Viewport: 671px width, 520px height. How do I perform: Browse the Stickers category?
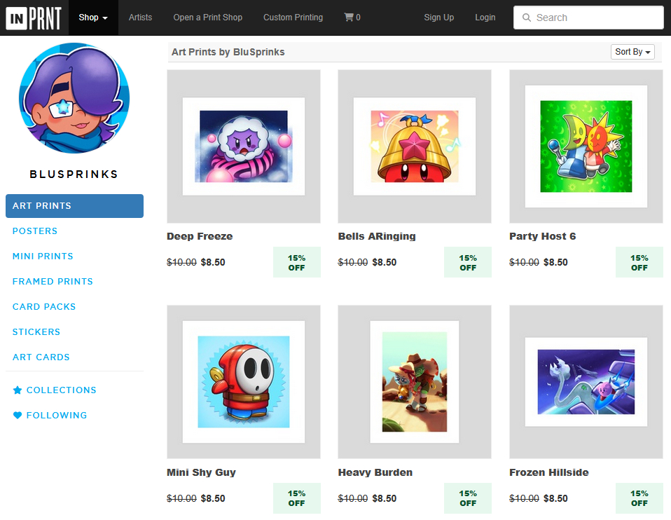click(36, 332)
